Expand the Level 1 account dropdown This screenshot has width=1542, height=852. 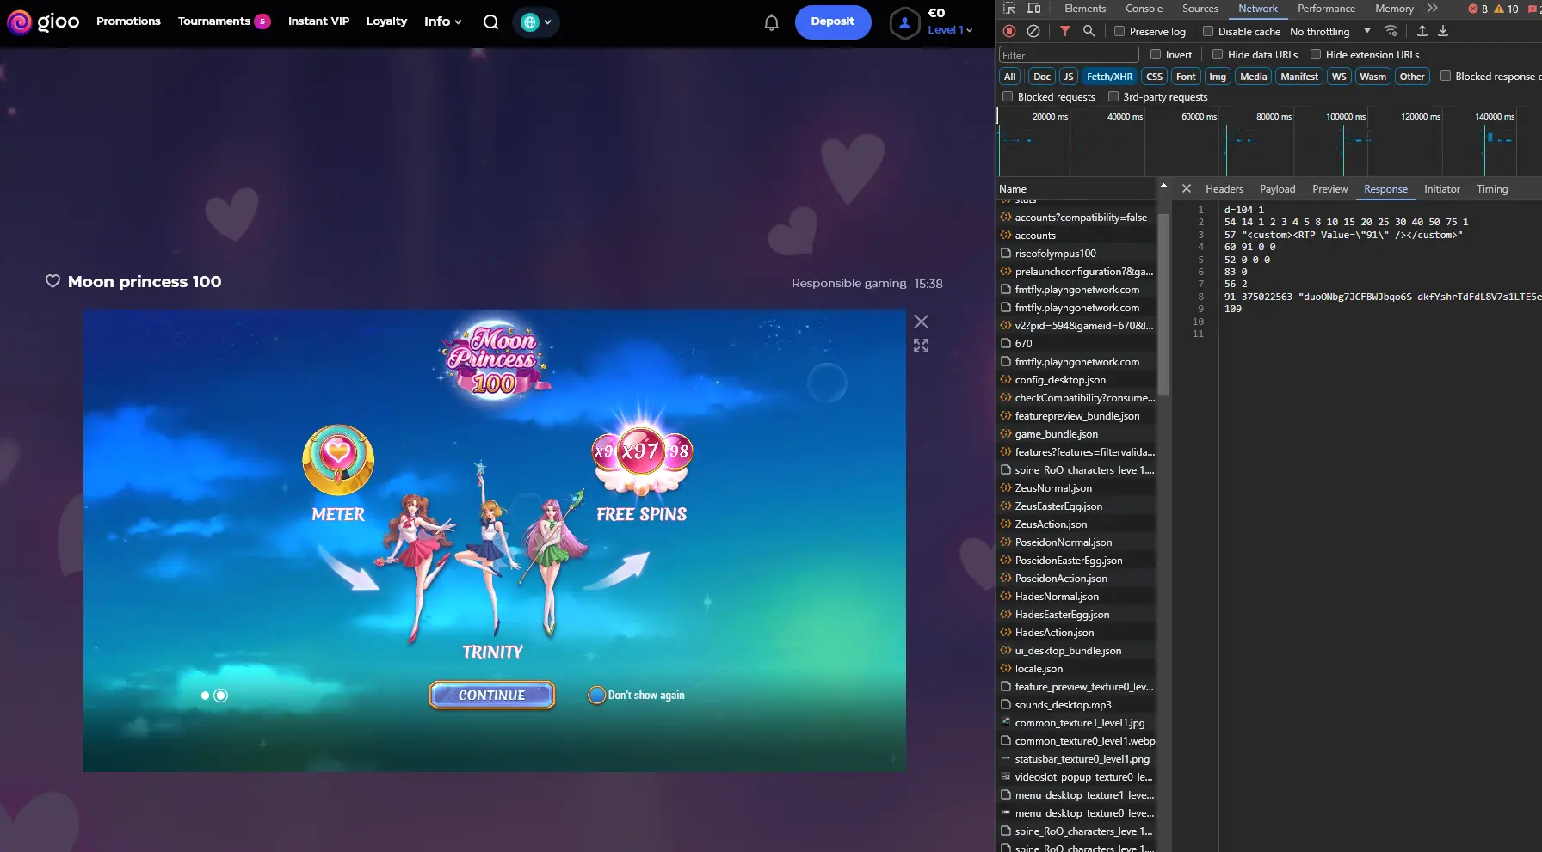950,29
